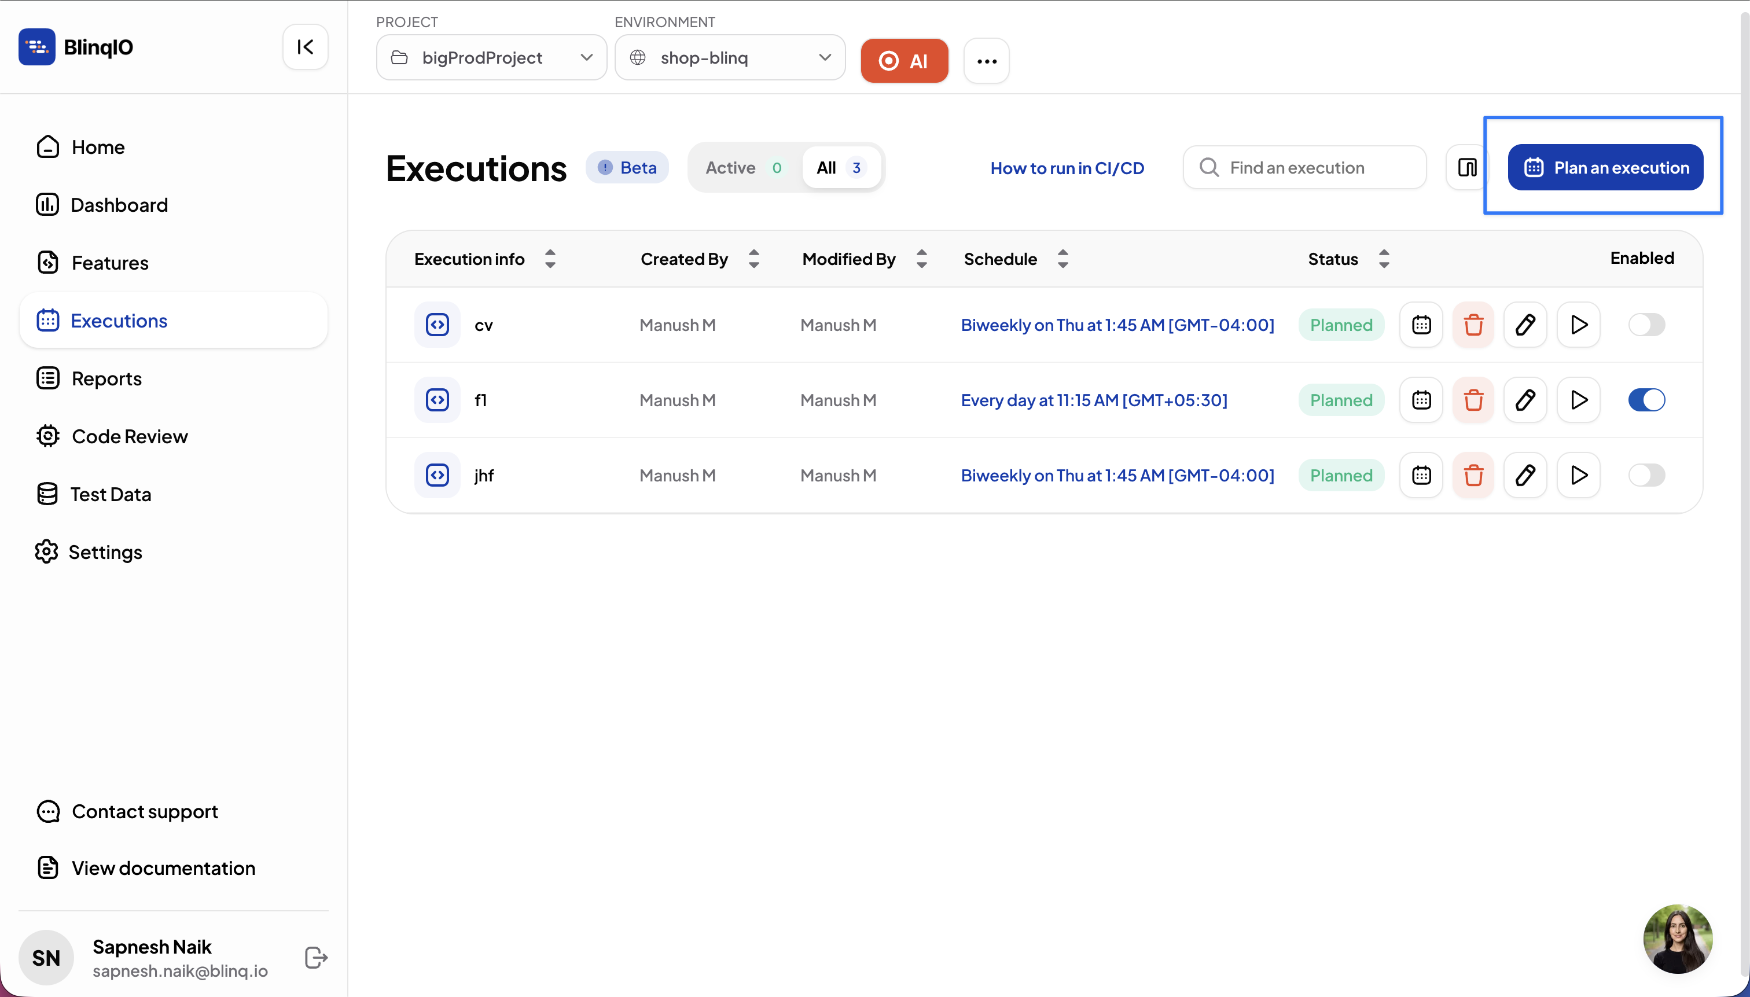Run the jhf execution with play icon
Viewport: 1750px width, 997px height.
coord(1578,475)
